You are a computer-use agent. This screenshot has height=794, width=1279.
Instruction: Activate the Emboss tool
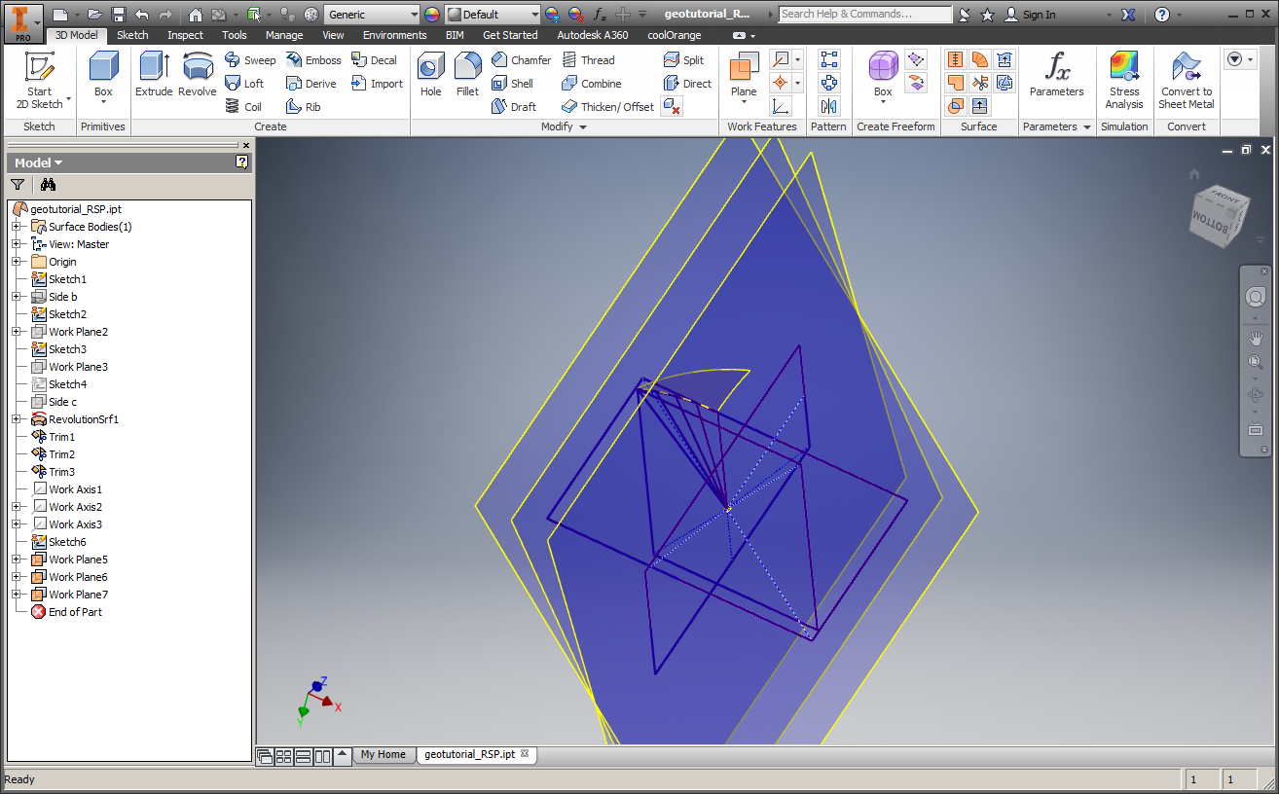[313, 60]
